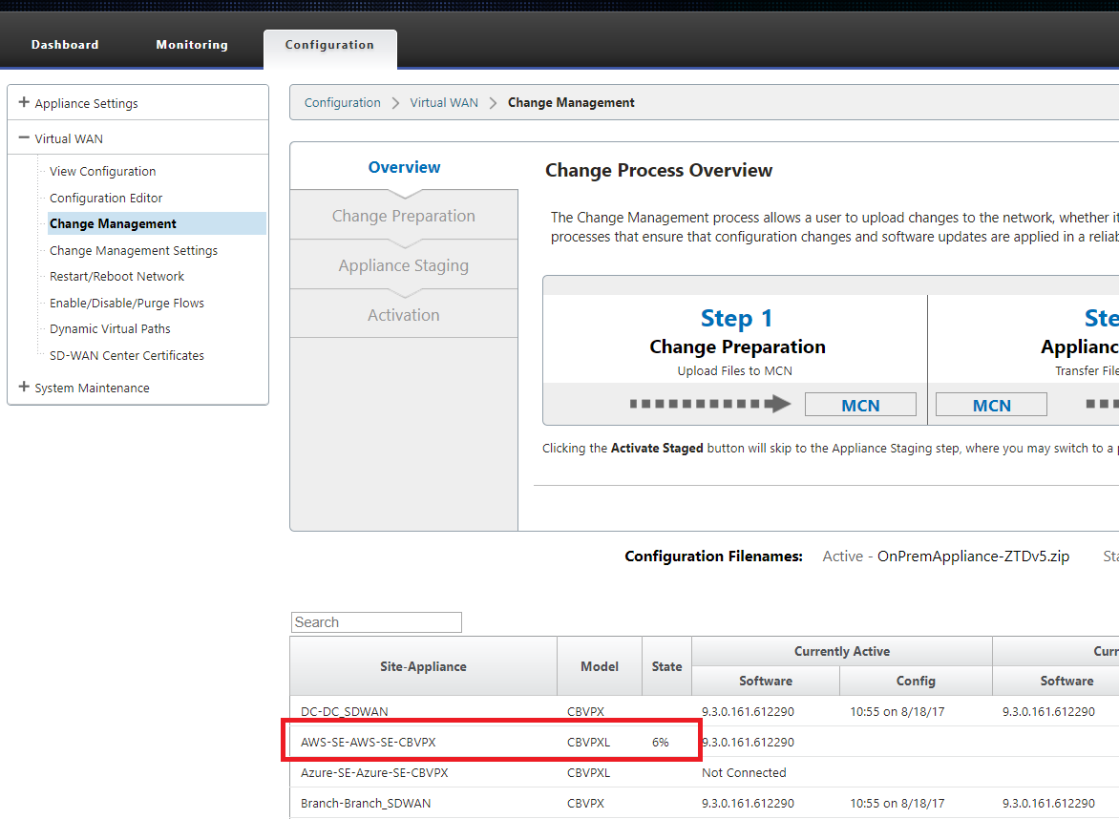
Task: Select the Overview step tab
Action: coord(404,167)
